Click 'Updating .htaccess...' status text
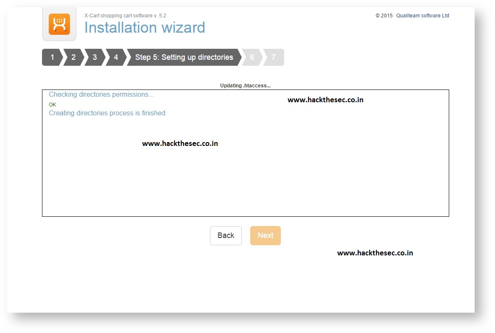The width and height of the screenshot is (495, 333). [245, 86]
